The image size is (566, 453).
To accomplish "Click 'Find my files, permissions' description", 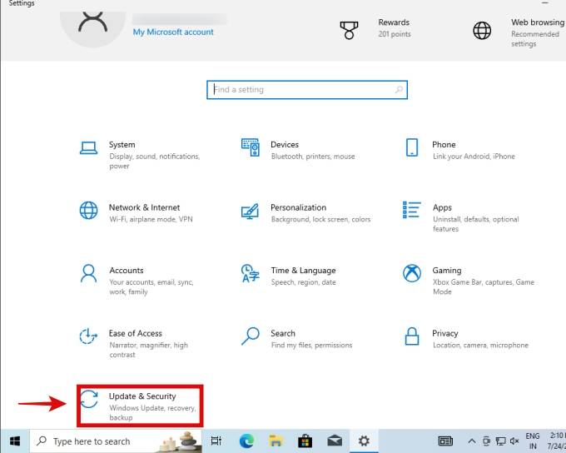I will tap(311, 345).
